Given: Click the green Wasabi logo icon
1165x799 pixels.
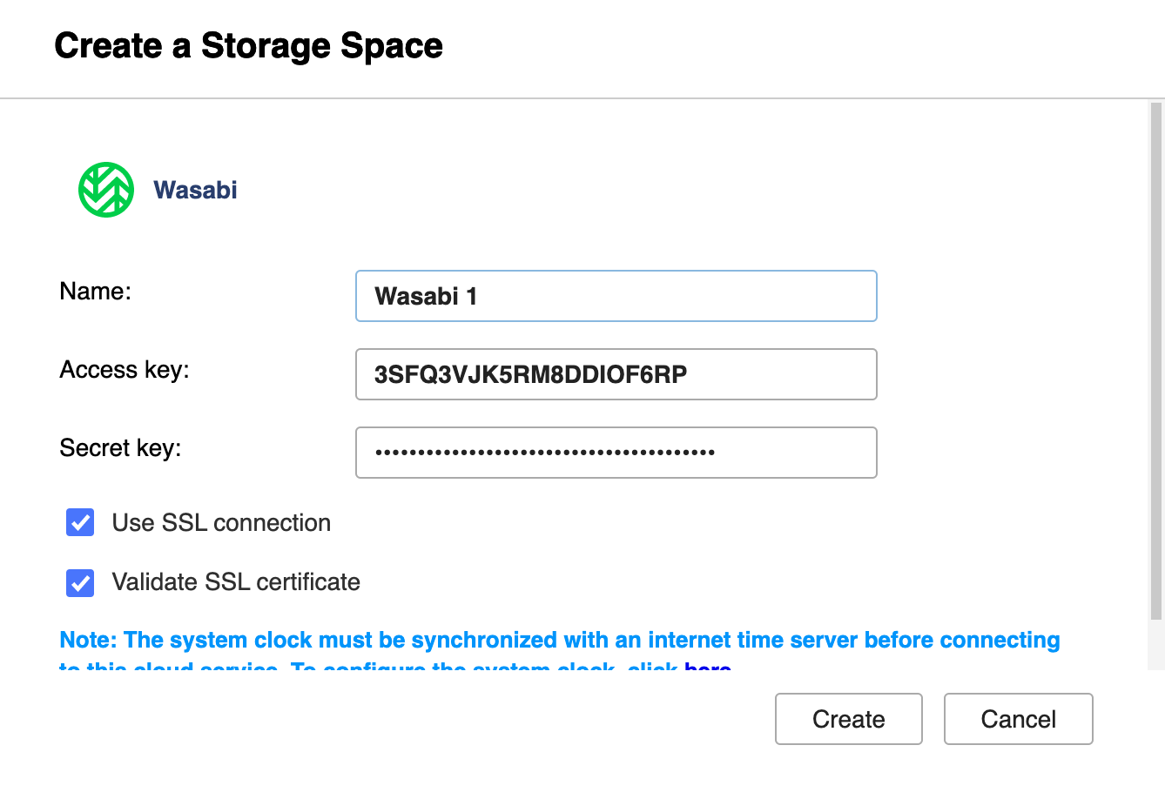Looking at the screenshot, I should (x=106, y=190).
